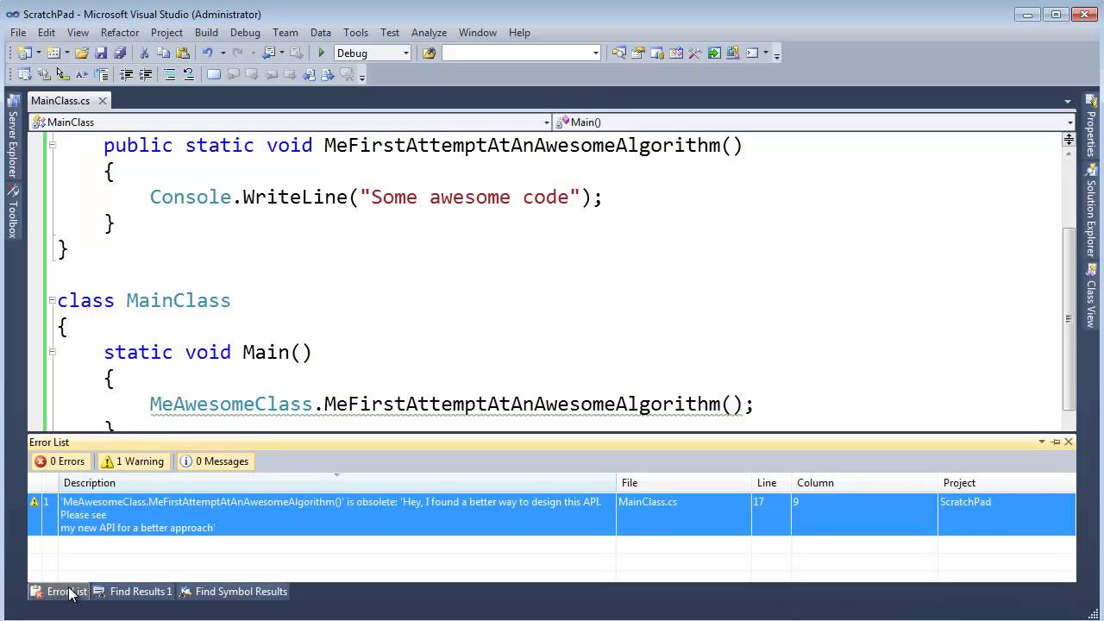This screenshot has height=621, width=1104.
Task: Select the obsolete warning row description
Action: (337, 514)
